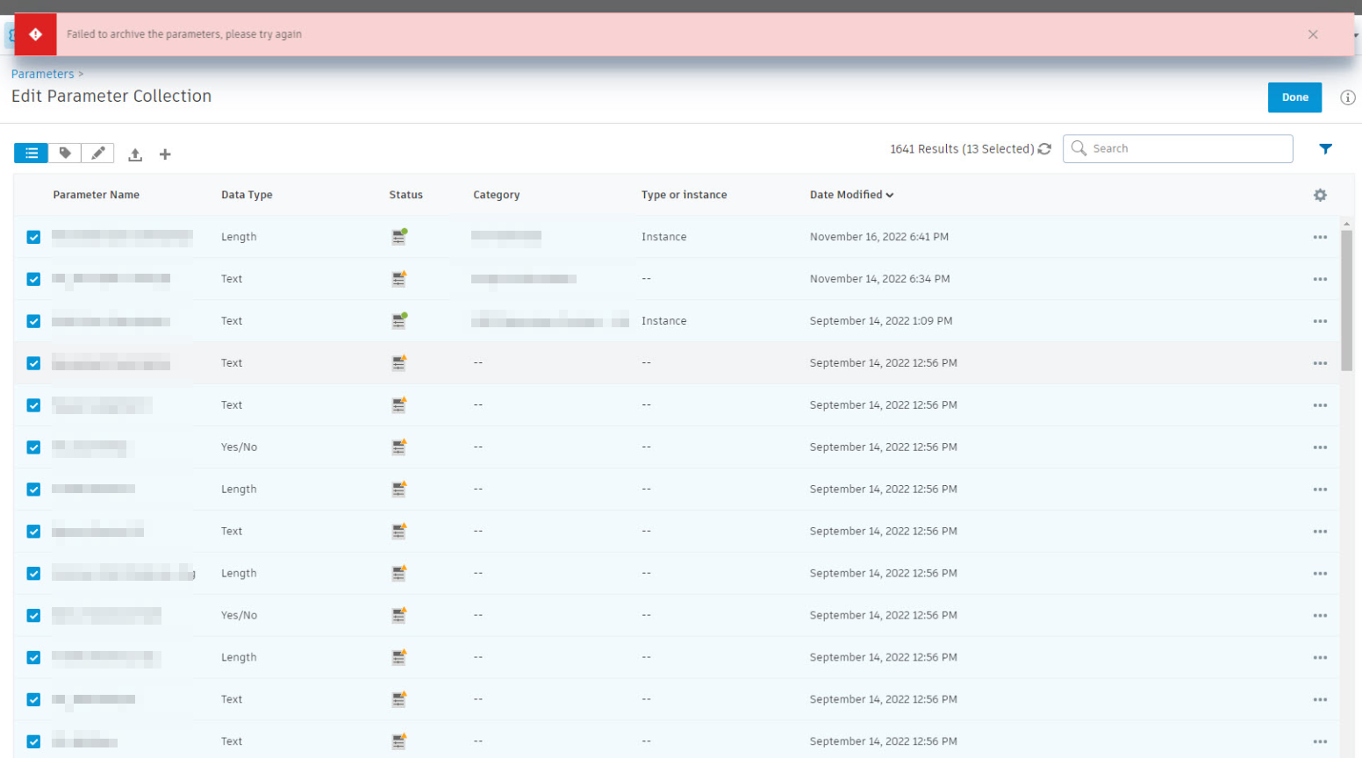Open the pencil edit tool
The height and width of the screenshot is (758, 1362).
[97, 153]
